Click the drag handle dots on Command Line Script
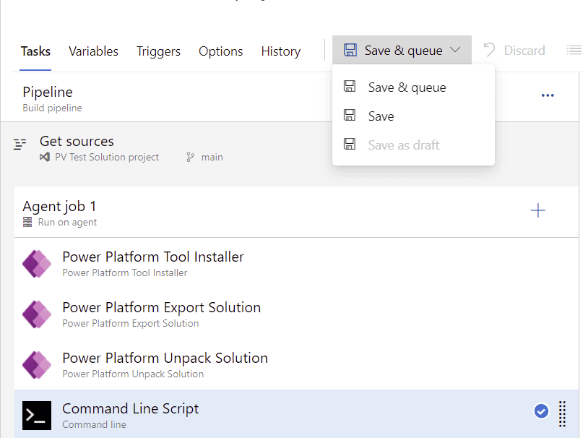Screen dimensions: 583x438 (x=562, y=414)
